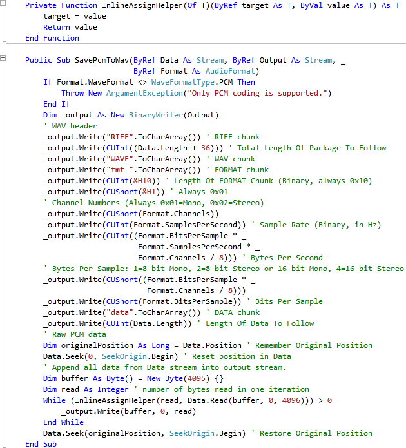Click the "End Sub" line
Viewport: 406px width, 448px height.
tap(41, 444)
